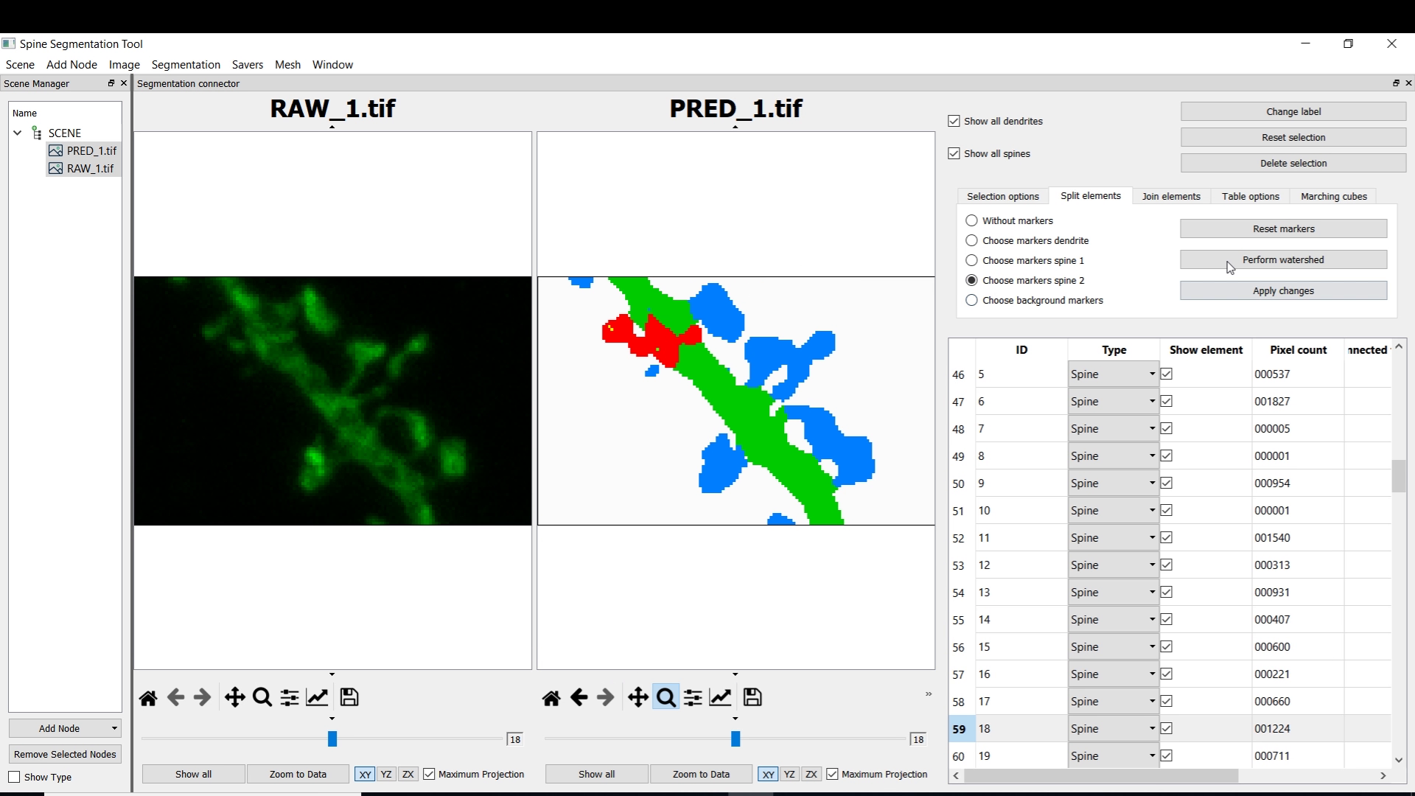This screenshot has height=796, width=1415.
Task: Click the save figure icon in the PRED_1.tif toolbar
Action: [752, 698]
